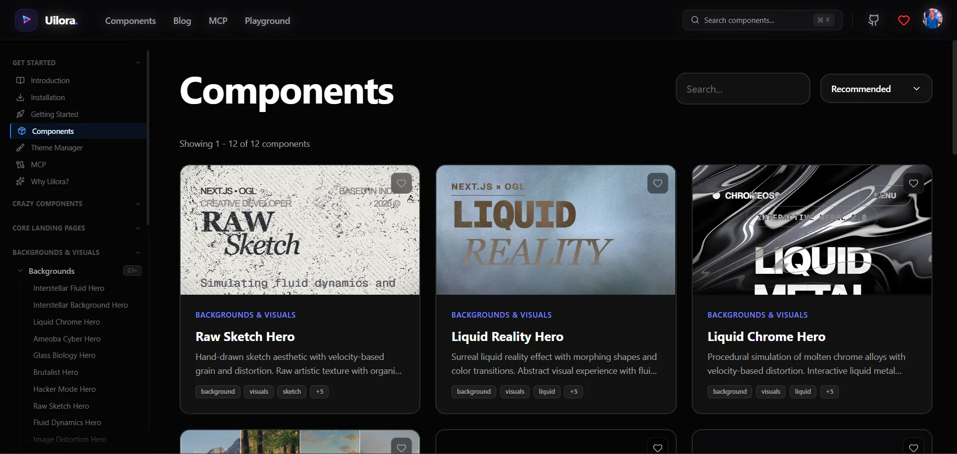
Task: Click the Getting Started rocket icon
Action: pos(20,114)
